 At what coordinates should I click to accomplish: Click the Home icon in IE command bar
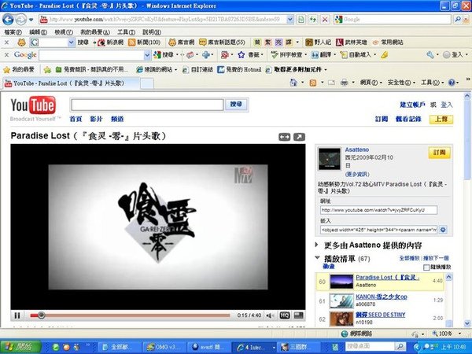293,82
